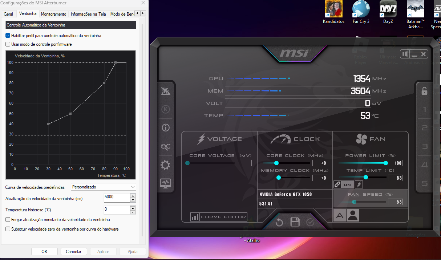The width and height of the screenshot is (441, 260).
Task: Open settings via the gear icon in Afterburner
Action: (x=166, y=165)
